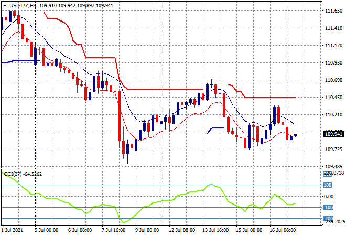346x236 pixels.
Task: Click the 109.485 price axis label
Action: tap(333, 166)
